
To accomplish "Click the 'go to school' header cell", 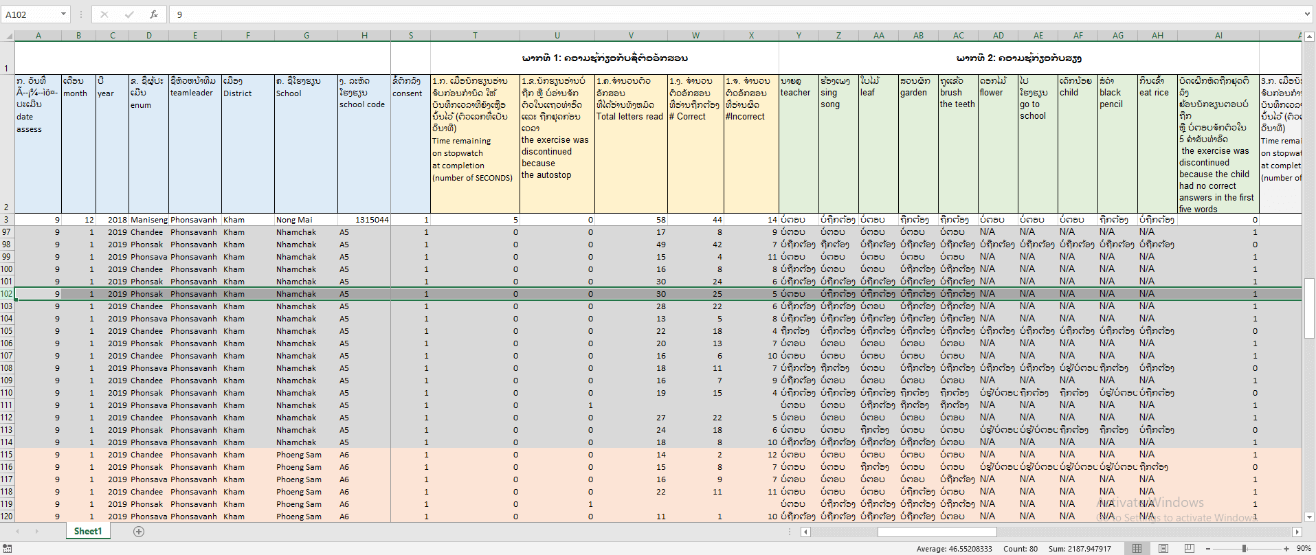I will 1038,144.
